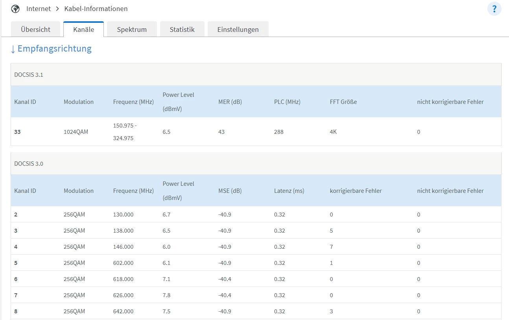The image size is (509, 320).
Task: Click the 602.000 frequency cell
Action: point(123,263)
